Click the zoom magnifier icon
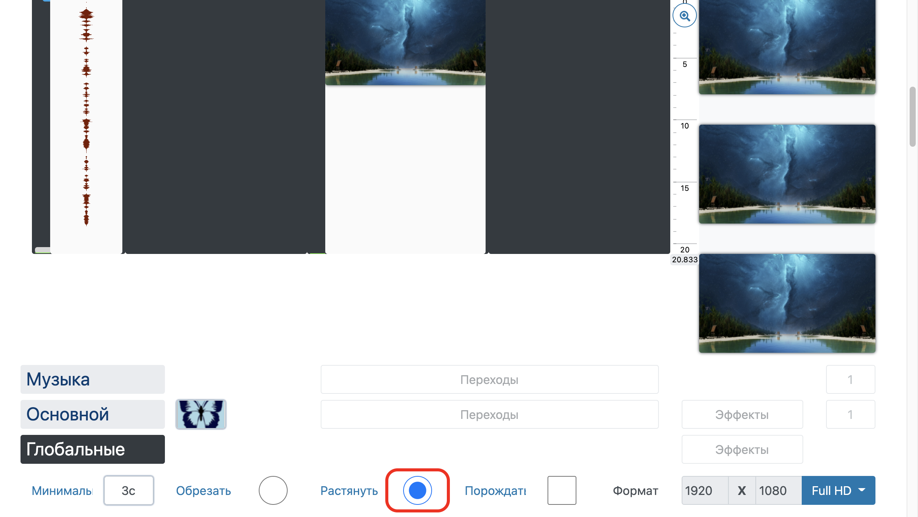Screen dimensions: 918x517 (685, 15)
